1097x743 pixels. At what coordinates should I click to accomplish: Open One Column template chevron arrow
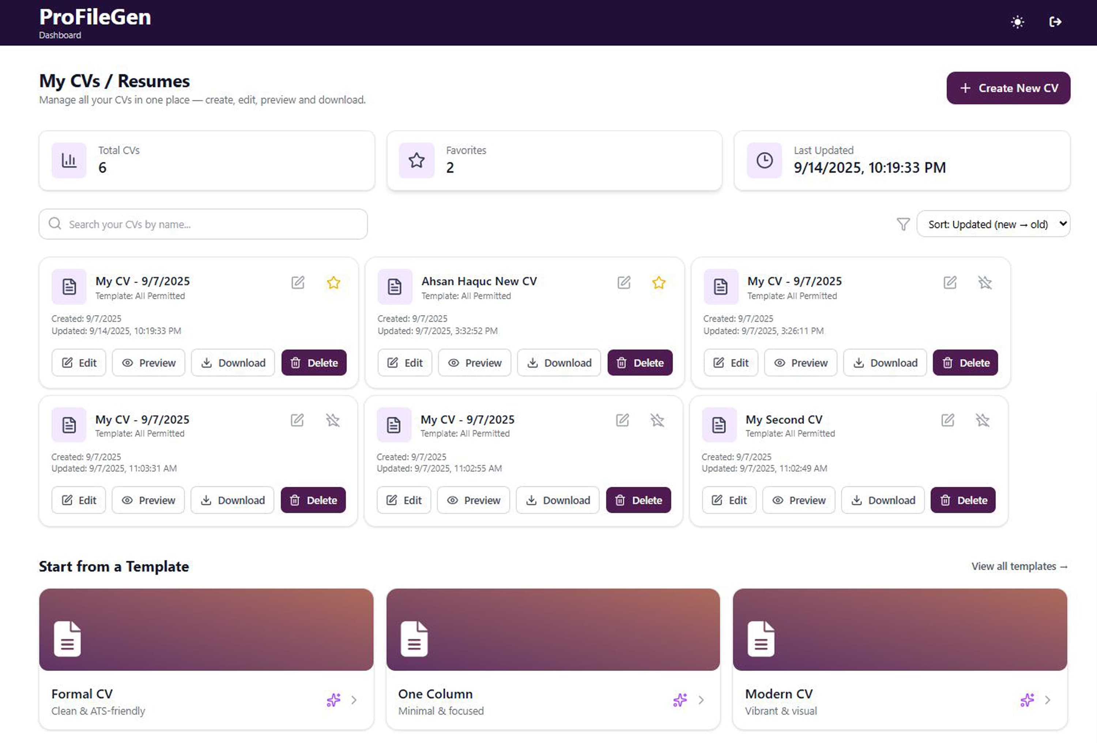point(701,700)
